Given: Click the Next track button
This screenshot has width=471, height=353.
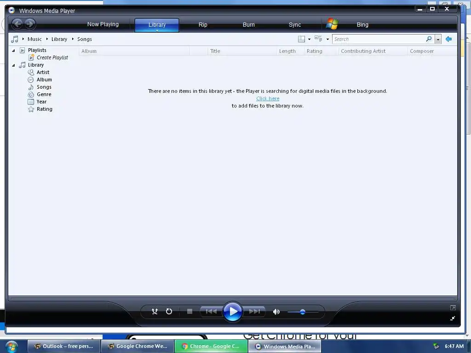Looking at the screenshot, I should pyautogui.click(x=254, y=312).
